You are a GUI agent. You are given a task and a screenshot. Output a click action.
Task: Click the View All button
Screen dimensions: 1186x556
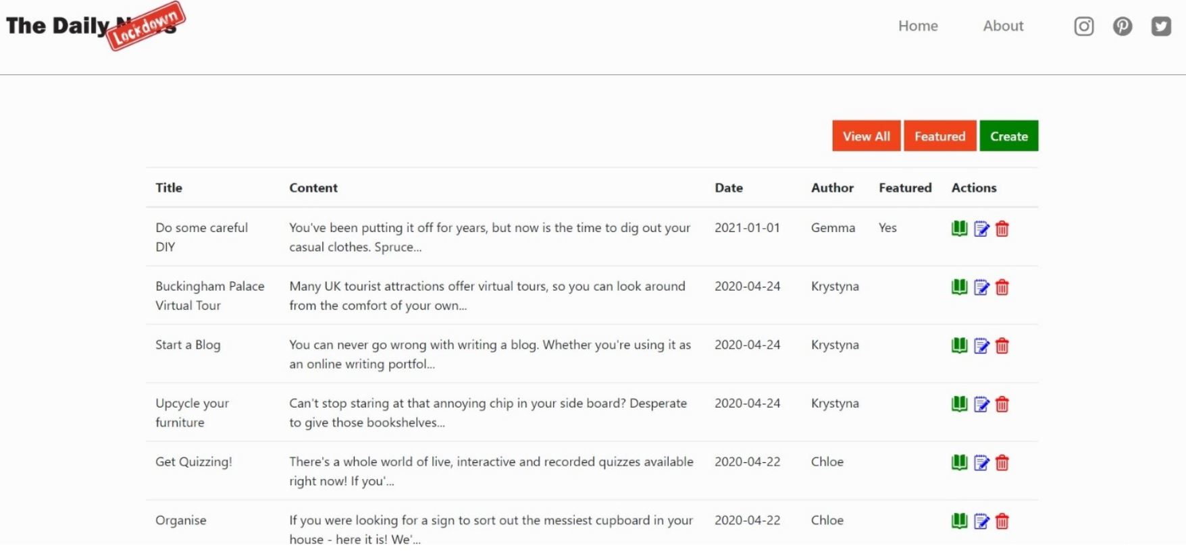(867, 136)
